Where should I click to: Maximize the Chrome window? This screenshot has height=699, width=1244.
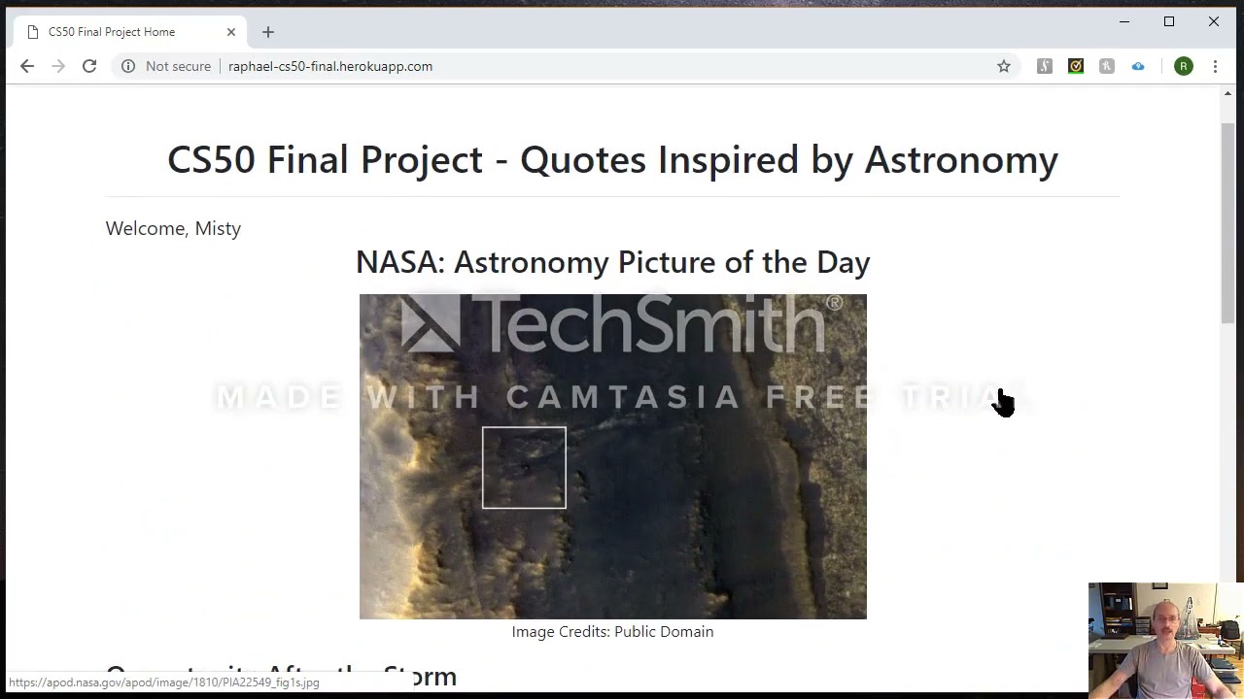tap(1169, 21)
